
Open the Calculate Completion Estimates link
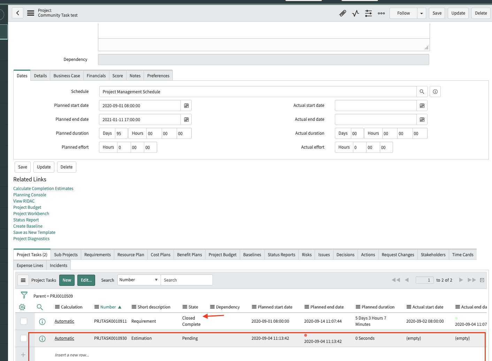coord(43,189)
